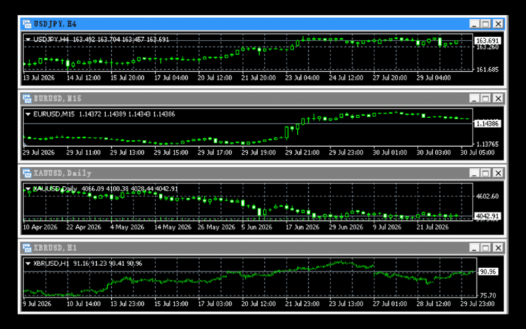
Task: Click the 90.96 current price label
Action: point(488,272)
